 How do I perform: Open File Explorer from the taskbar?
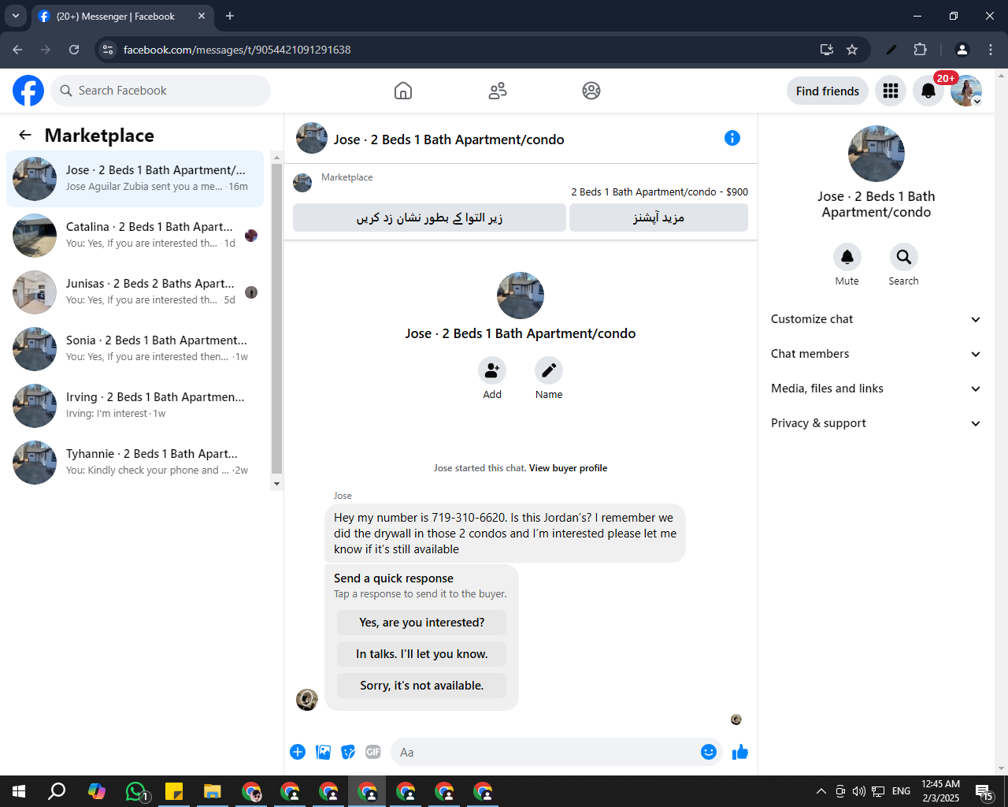pyautogui.click(x=213, y=791)
